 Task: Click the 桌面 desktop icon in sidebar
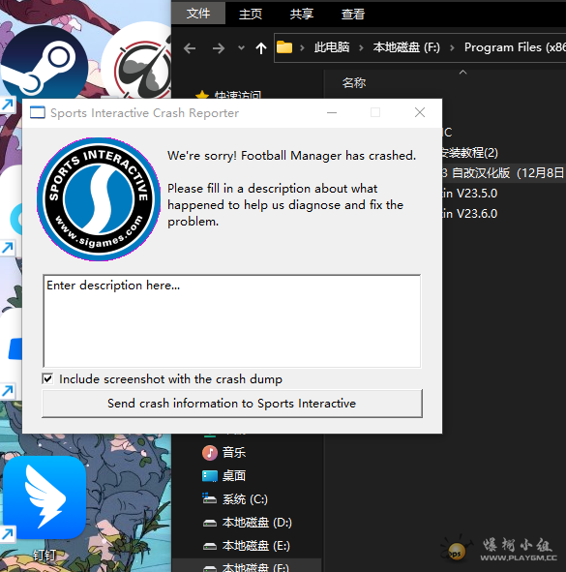[x=210, y=475]
